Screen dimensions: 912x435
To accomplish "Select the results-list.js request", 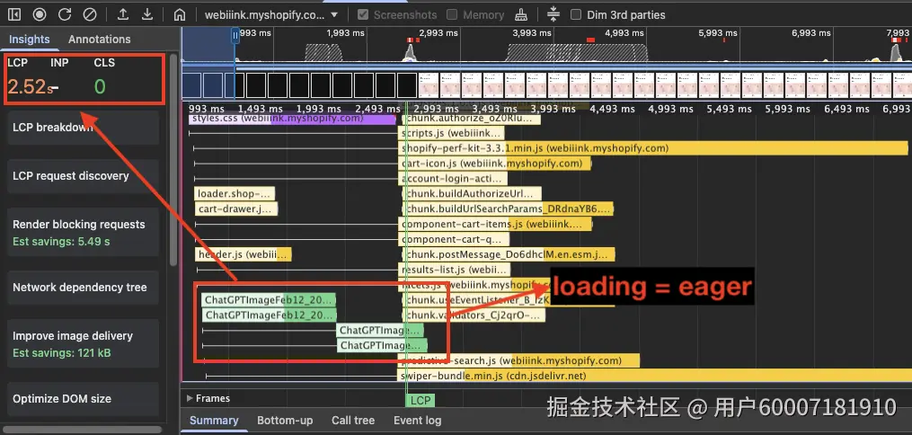I will (x=456, y=270).
